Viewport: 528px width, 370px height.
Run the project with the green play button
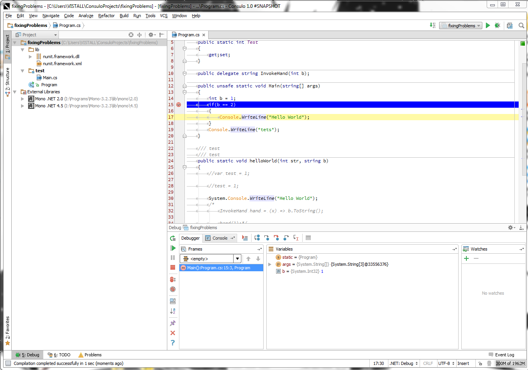coord(488,25)
